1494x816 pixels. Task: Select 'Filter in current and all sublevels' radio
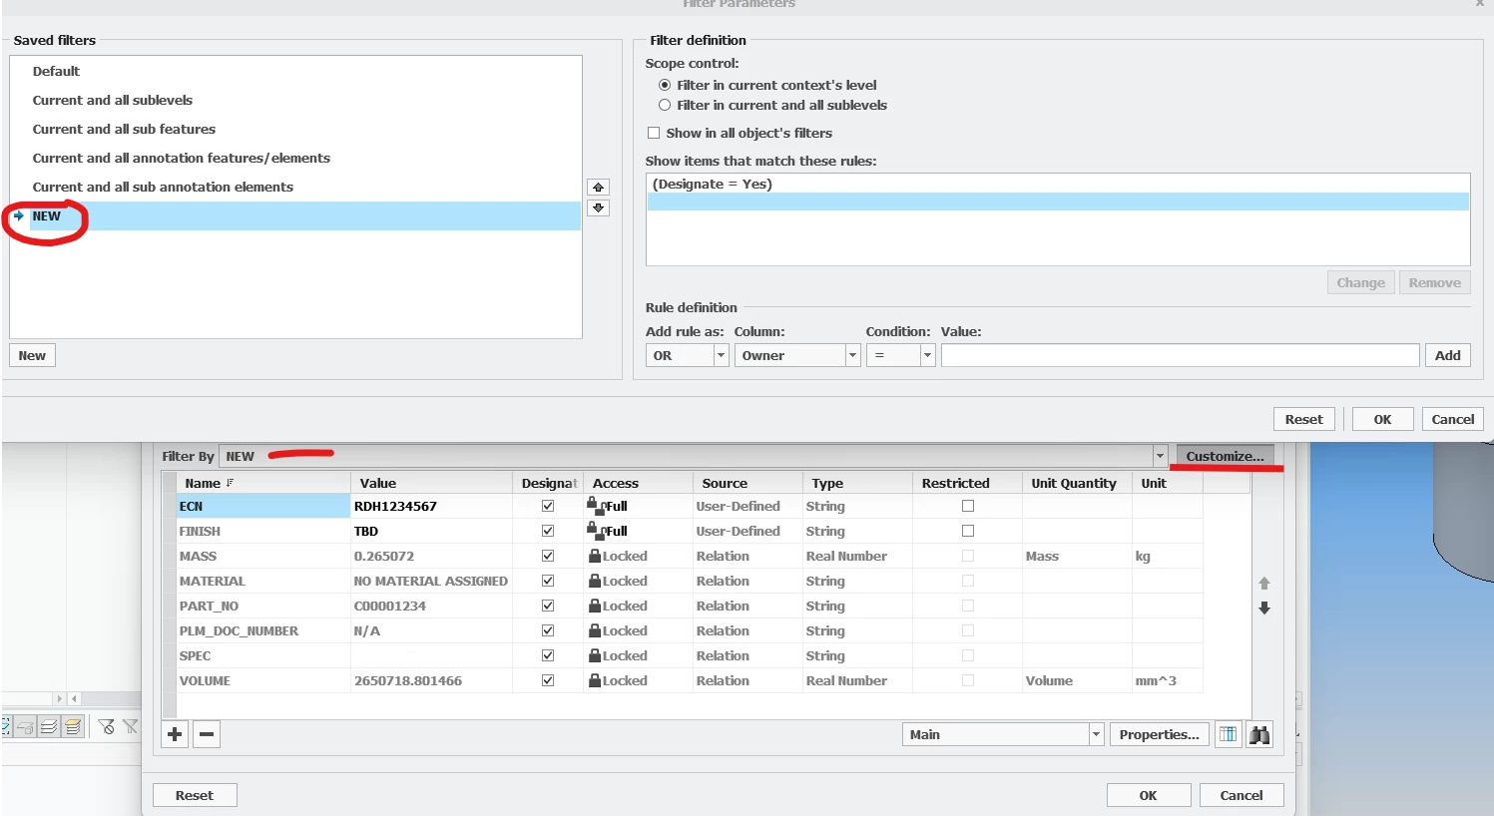665,105
